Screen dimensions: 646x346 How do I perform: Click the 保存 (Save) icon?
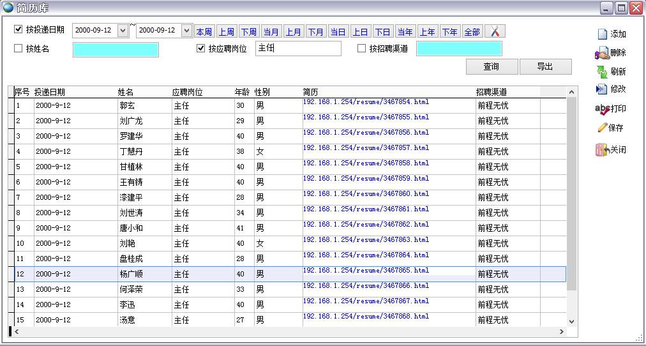click(602, 128)
